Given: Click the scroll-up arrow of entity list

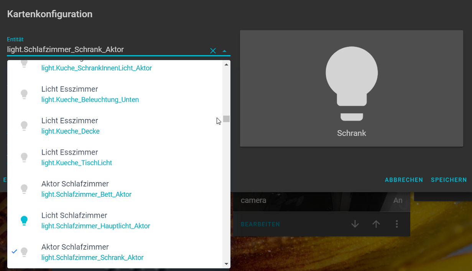Looking at the screenshot, I should coord(226,64).
